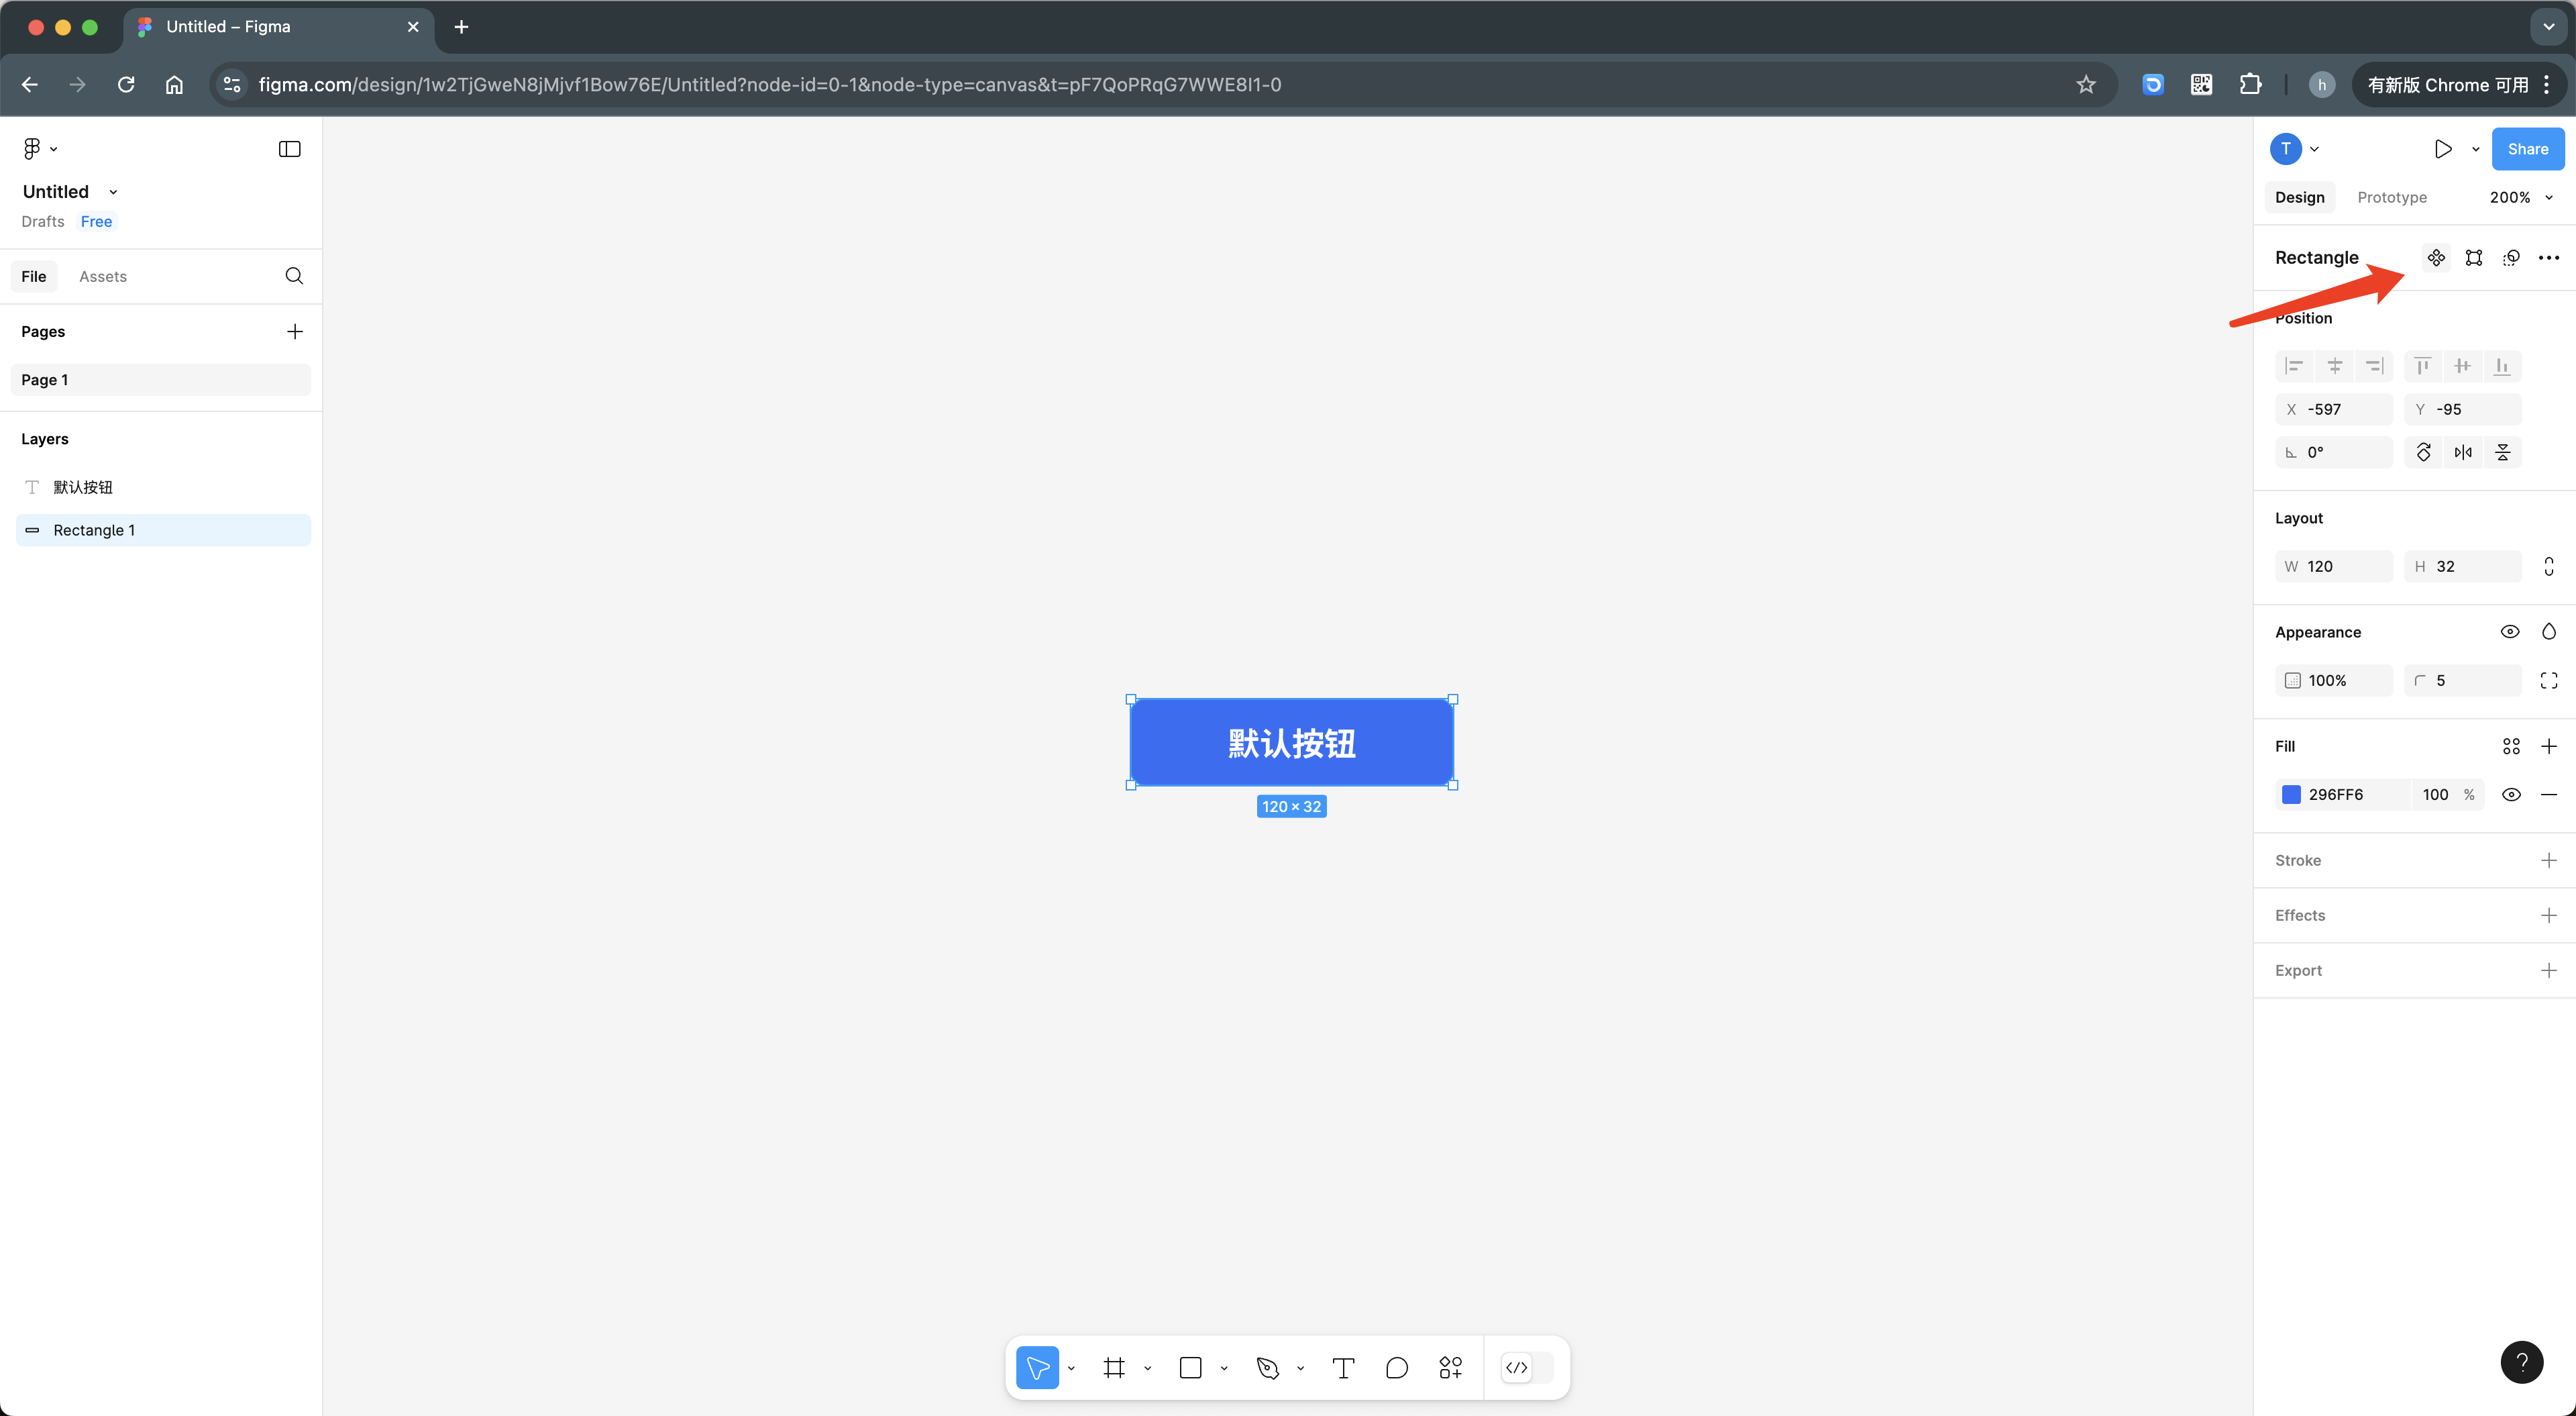The image size is (2576, 1416).
Task: Add a new page with plus icon
Action: (295, 332)
